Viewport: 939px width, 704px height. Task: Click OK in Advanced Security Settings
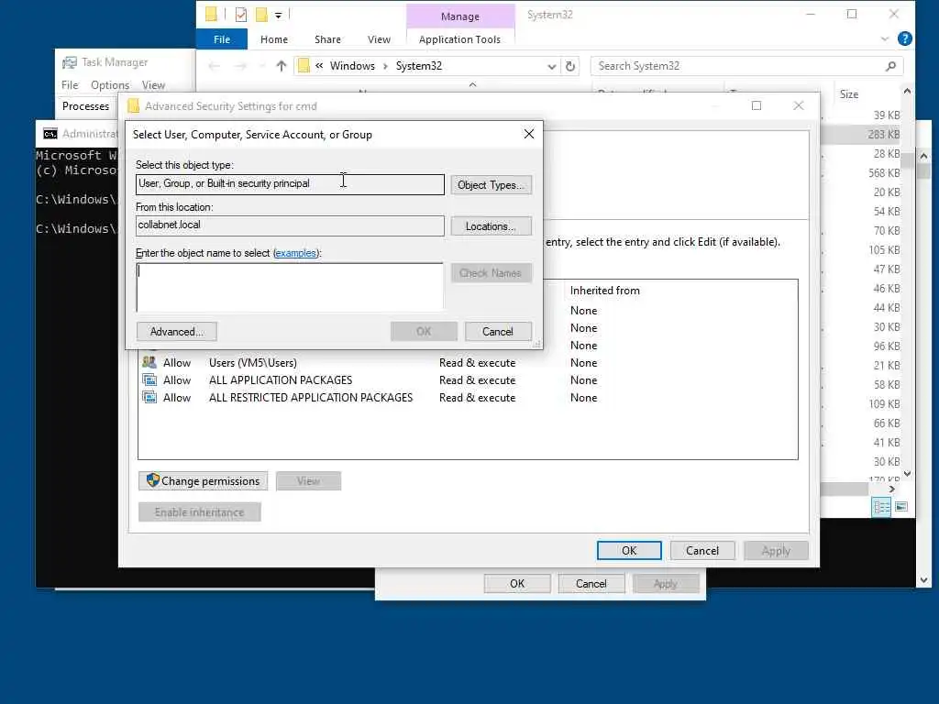tap(629, 551)
